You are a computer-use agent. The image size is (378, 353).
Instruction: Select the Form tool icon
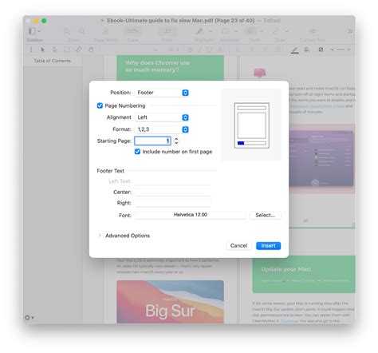tap(251, 31)
